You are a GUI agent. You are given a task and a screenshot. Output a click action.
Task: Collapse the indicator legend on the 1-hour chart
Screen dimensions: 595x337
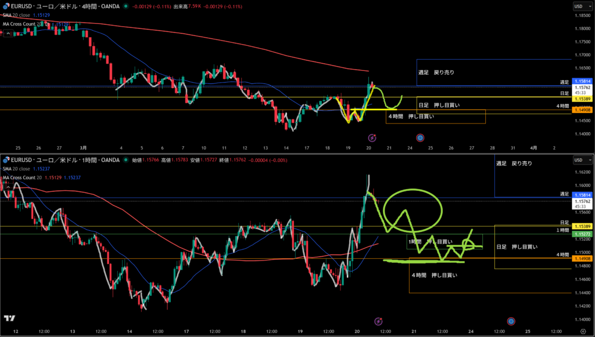tap(7, 186)
